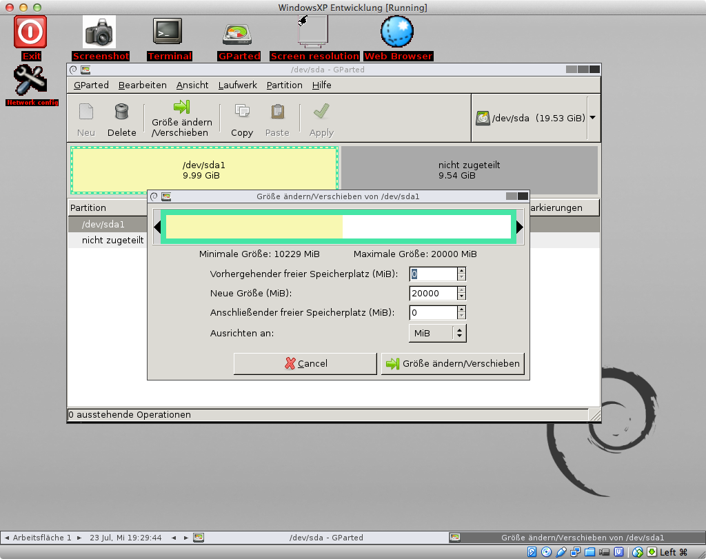Click the Delete trash can toolbar icon
Image resolution: width=706 pixels, height=559 pixels.
[x=121, y=112]
